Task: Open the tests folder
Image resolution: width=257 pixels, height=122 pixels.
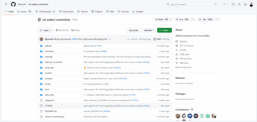Action: click(x=47, y=89)
